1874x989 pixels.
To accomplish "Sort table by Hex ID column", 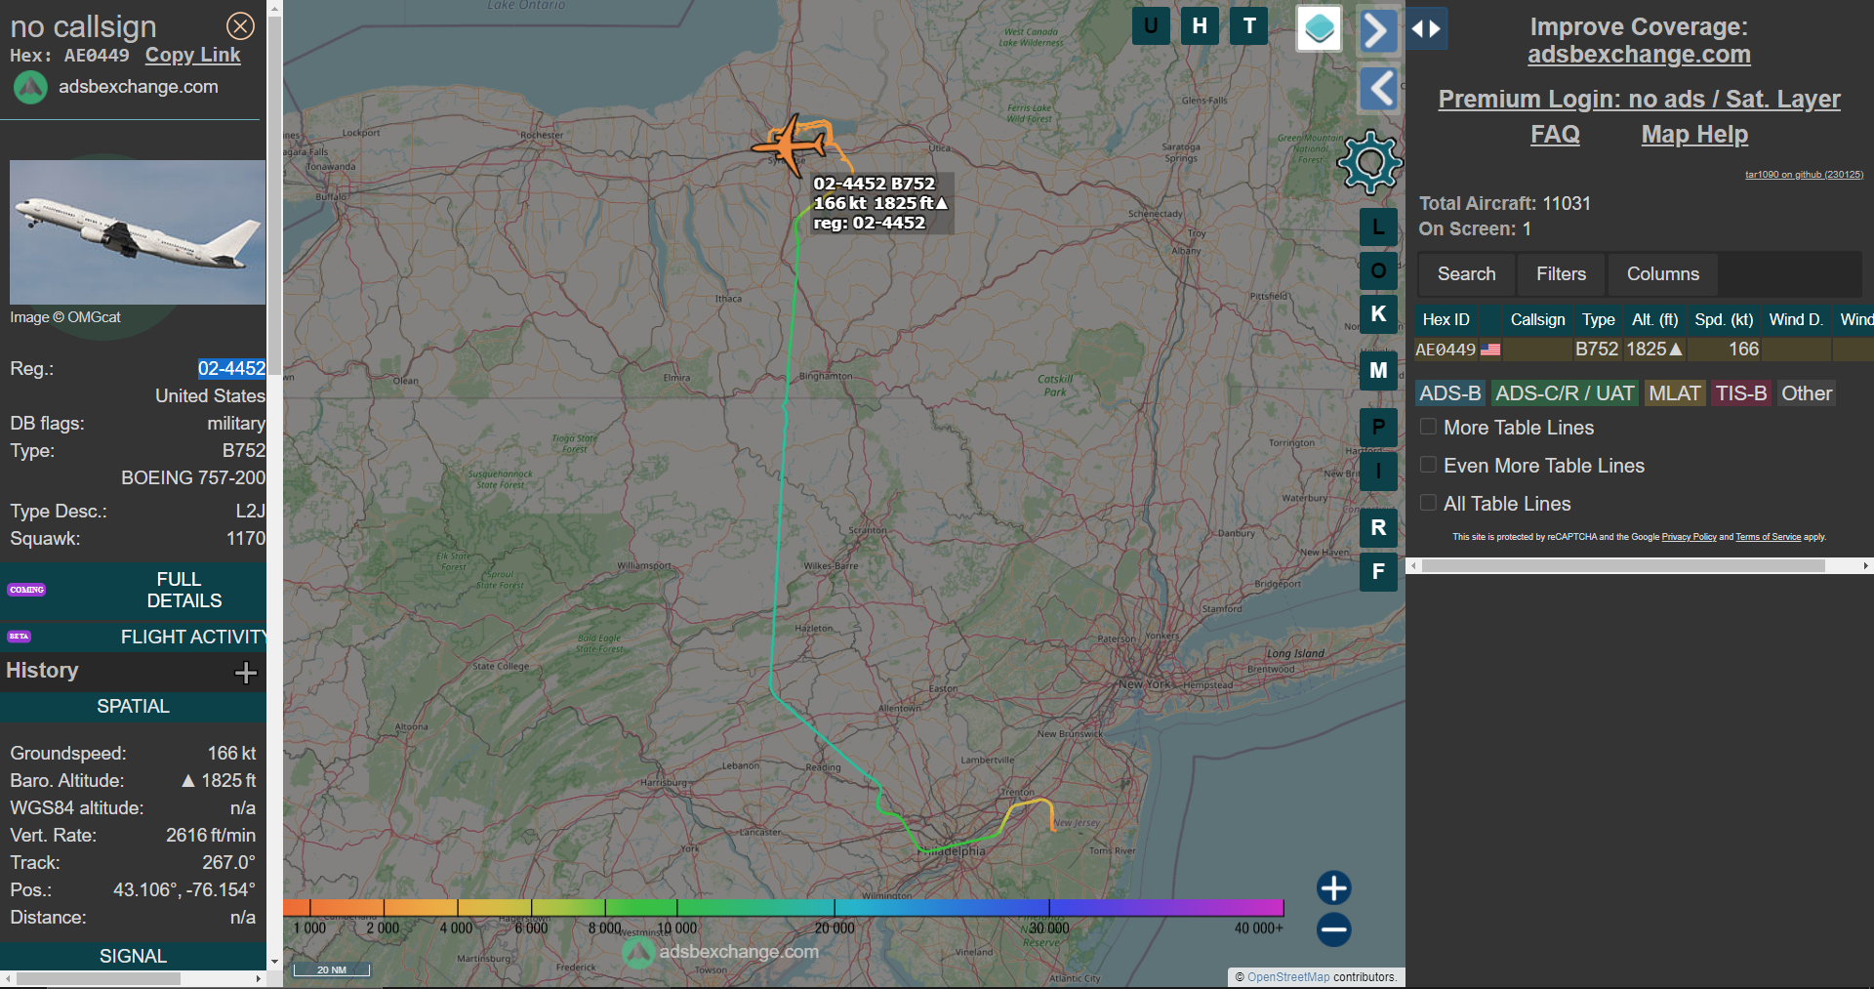I will (1446, 319).
